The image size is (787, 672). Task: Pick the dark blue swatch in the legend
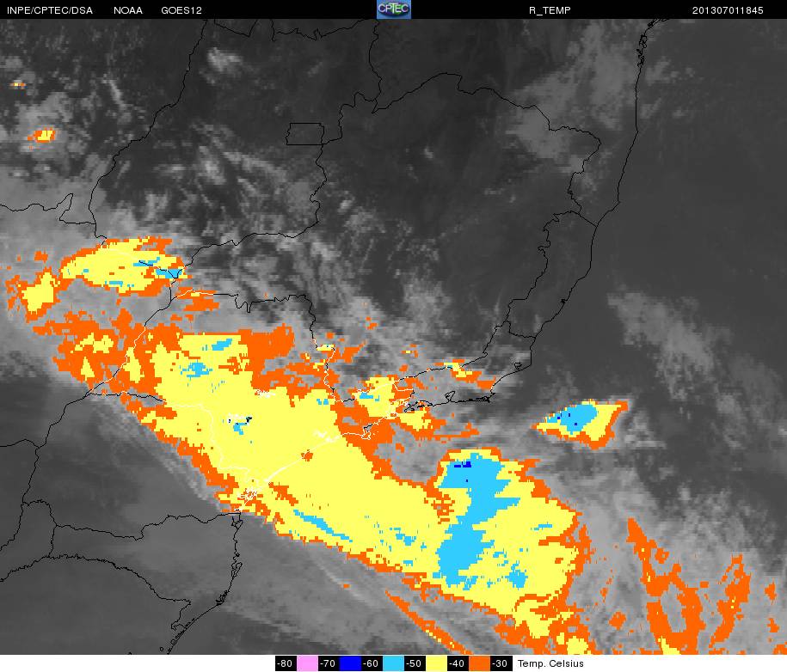(x=350, y=663)
